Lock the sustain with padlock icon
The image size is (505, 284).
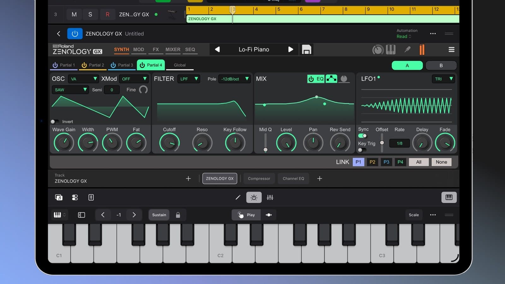178,215
